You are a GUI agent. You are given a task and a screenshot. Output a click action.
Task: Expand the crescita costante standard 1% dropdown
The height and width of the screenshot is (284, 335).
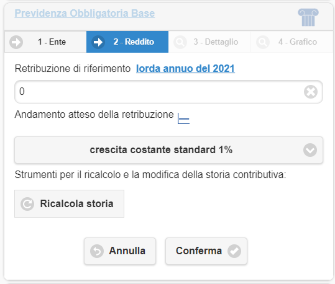pyautogui.click(x=168, y=150)
